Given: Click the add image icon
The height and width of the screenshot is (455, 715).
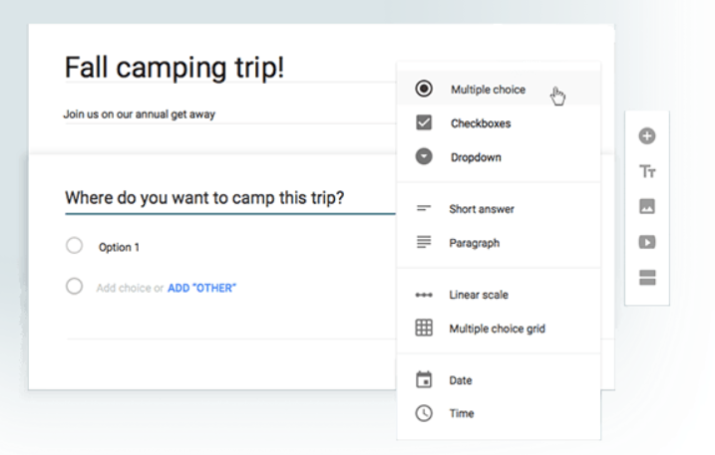Looking at the screenshot, I should pyautogui.click(x=647, y=207).
